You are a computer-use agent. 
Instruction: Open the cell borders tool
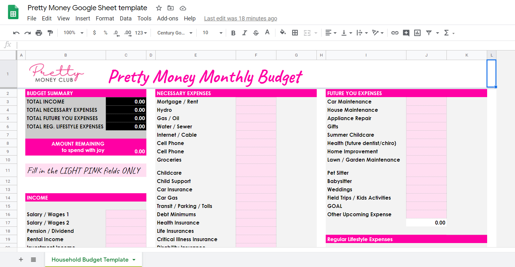(295, 33)
